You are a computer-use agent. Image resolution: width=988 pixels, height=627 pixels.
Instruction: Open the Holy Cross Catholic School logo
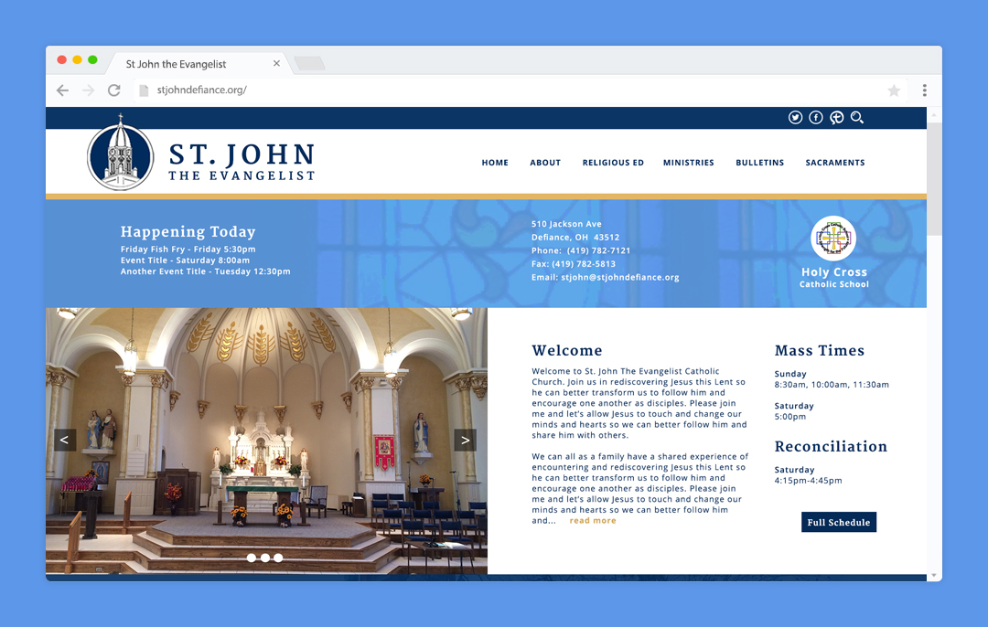point(833,239)
